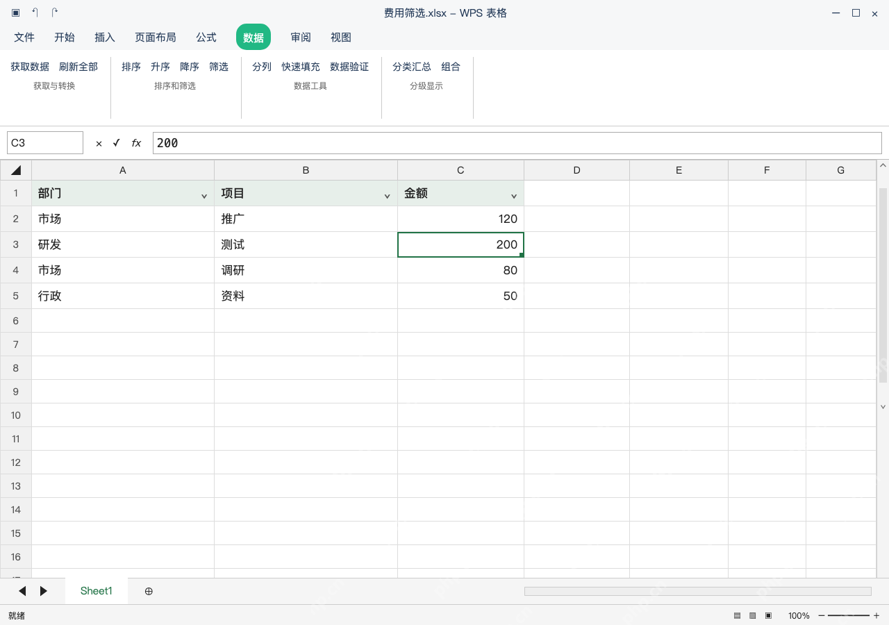Viewport: 889px width, 625px height.
Task: Switch to the 公式 tab
Action: pos(206,37)
